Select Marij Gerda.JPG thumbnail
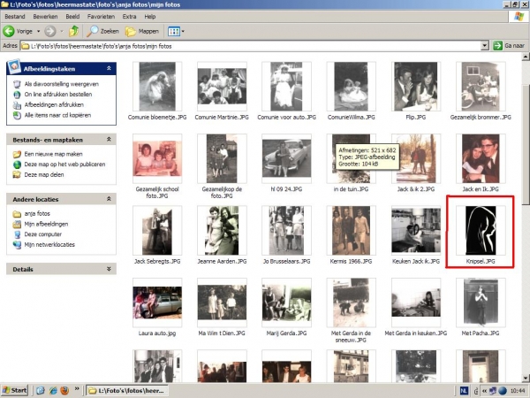Screen dimensions: 530x398 click(286, 302)
